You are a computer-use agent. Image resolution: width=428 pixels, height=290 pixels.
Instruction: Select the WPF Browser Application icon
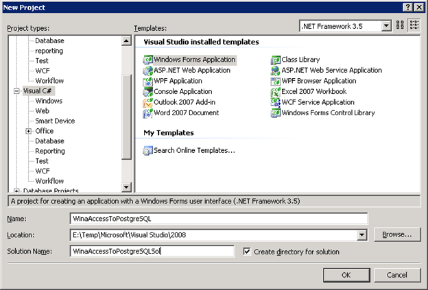276,81
